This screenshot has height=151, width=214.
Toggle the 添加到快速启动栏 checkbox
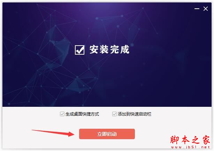tap(114, 114)
